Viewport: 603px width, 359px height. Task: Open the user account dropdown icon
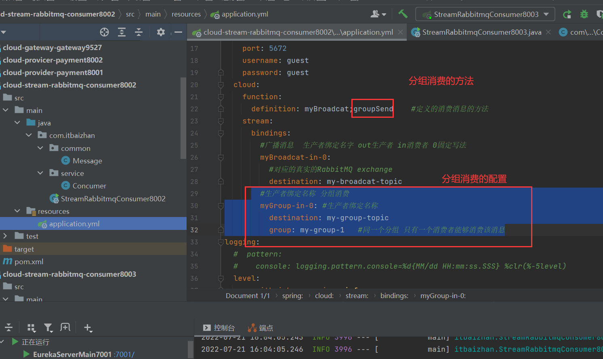(378, 14)
